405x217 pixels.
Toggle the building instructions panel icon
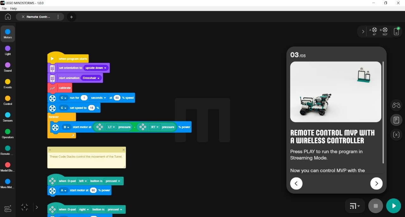click(x=396, y=120)
